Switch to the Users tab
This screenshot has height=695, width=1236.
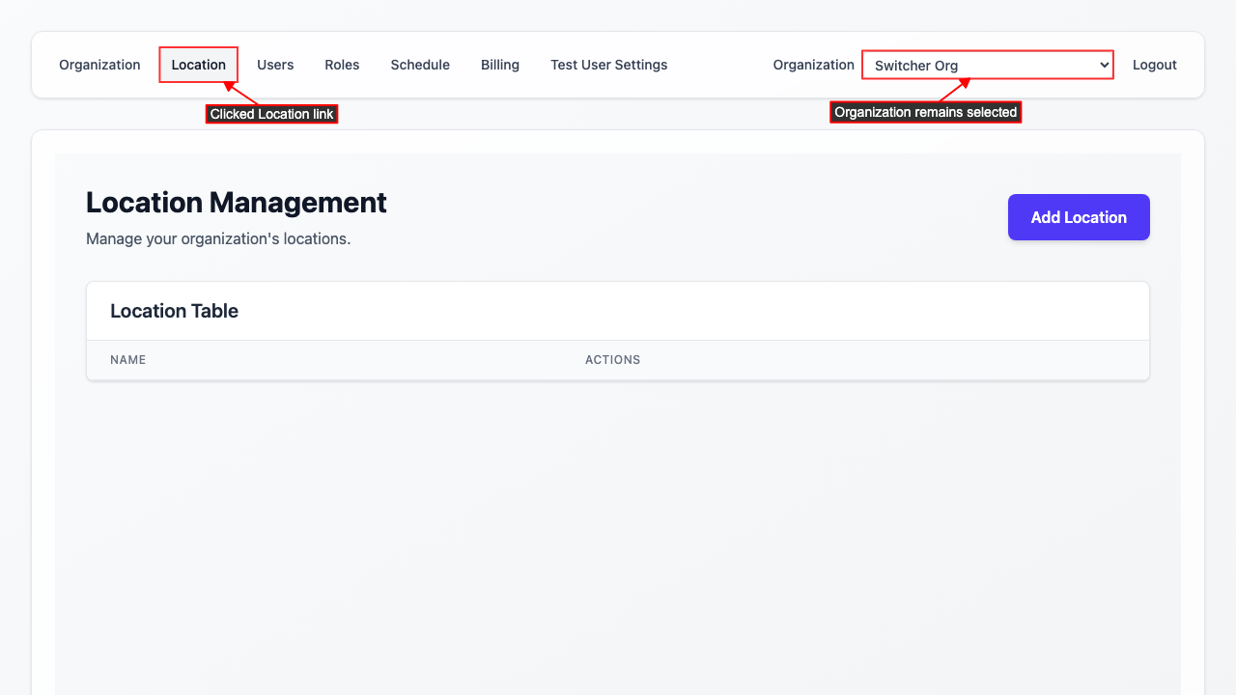click(275, 65)
